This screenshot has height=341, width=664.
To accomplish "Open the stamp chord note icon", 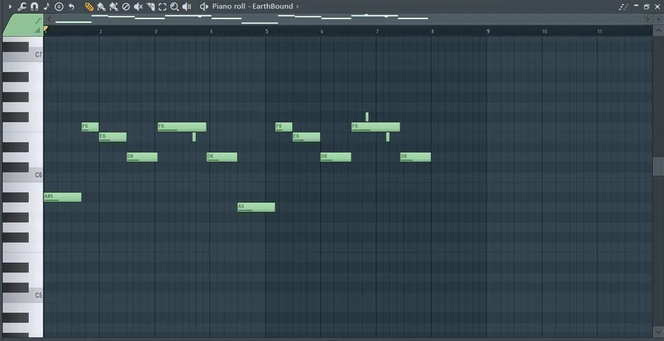I will click(46, 7).
